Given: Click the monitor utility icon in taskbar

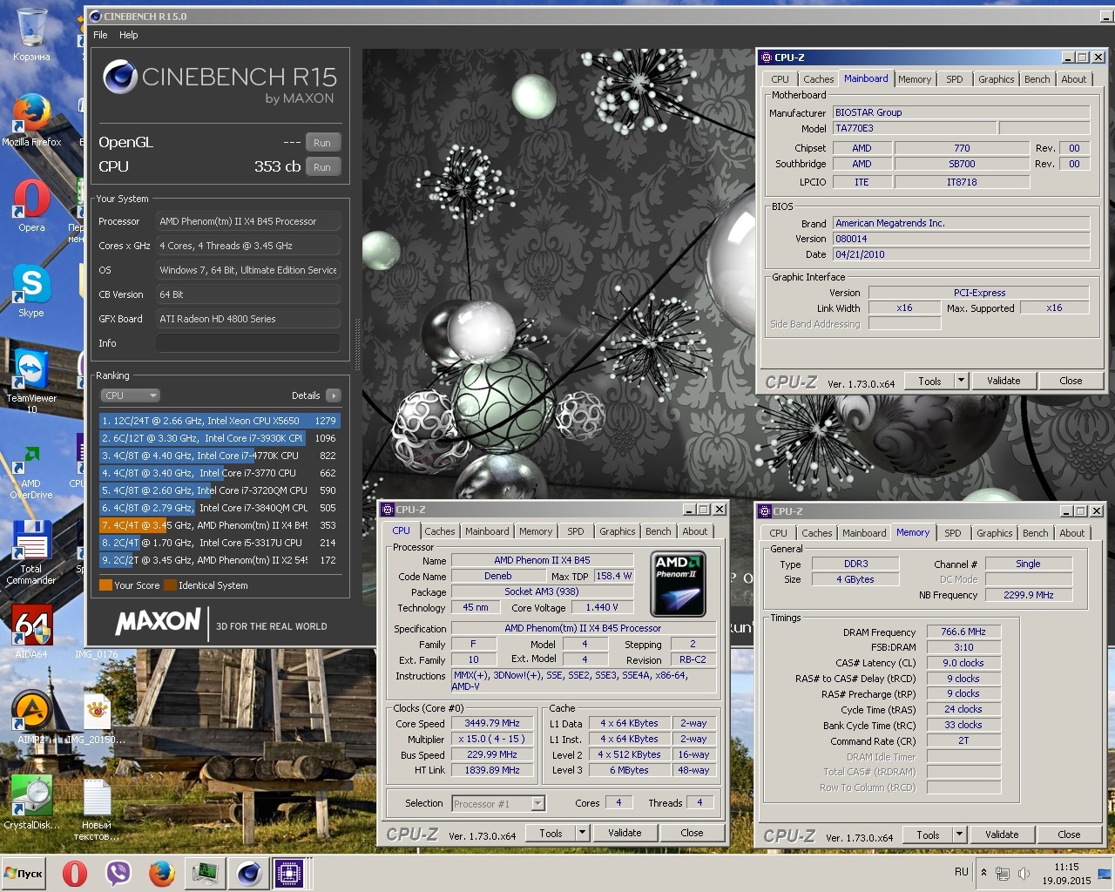Looking at the screenshot, I should click(206, 873).
